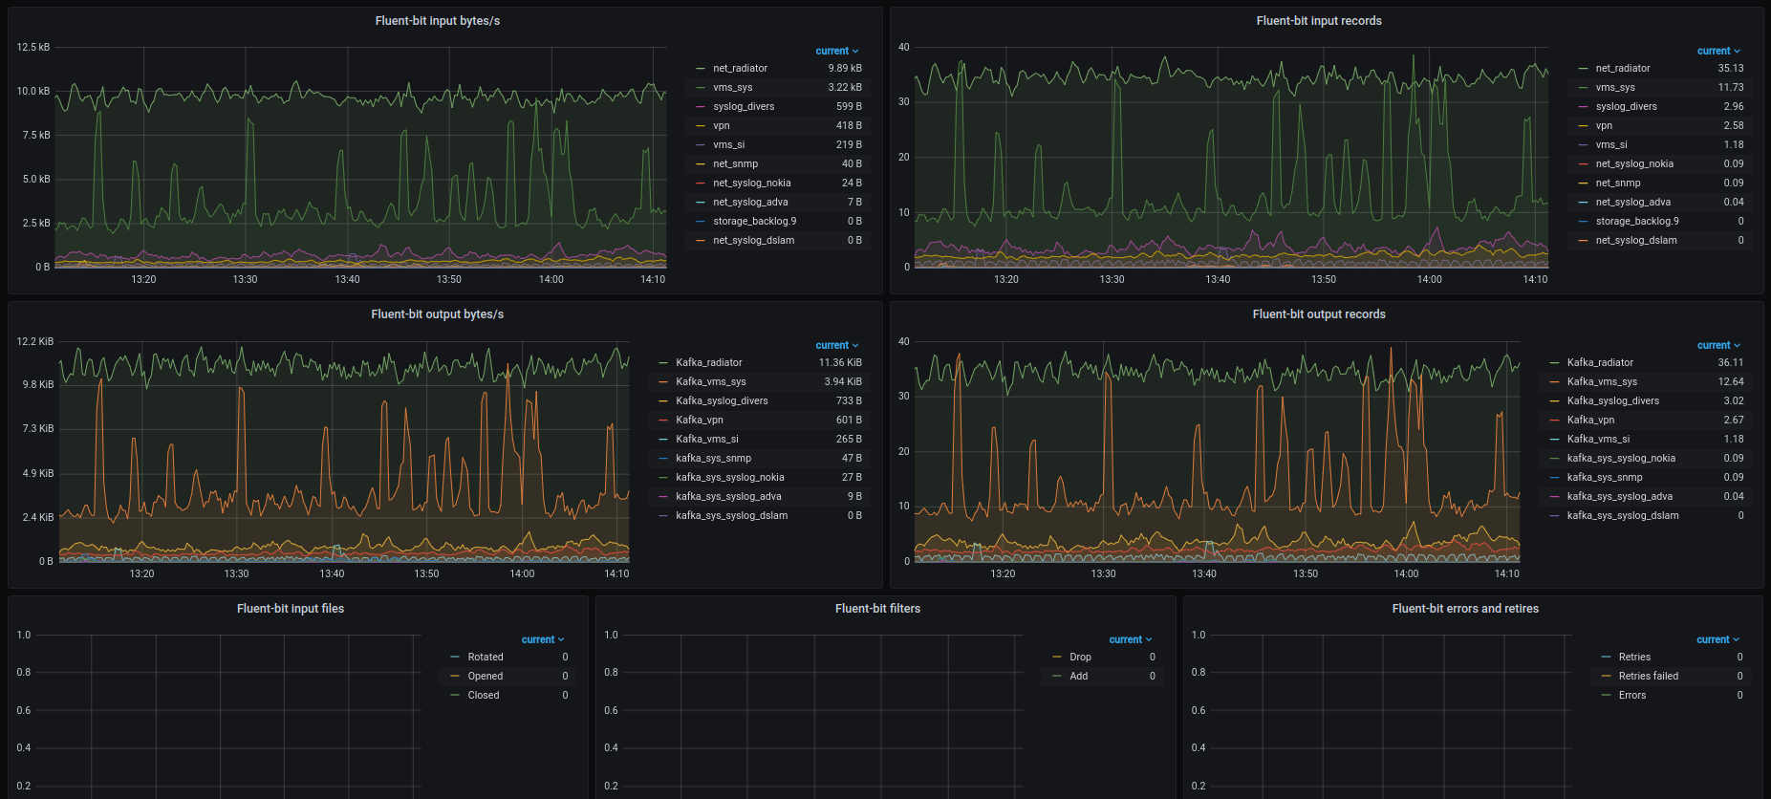
Task: Select Kafka_vms_sys in output records legend
Action: pyautogui.click(x=1601, y=382)
